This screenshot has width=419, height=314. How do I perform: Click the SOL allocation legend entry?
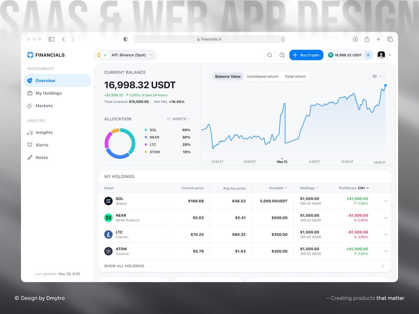click(167, 130)
